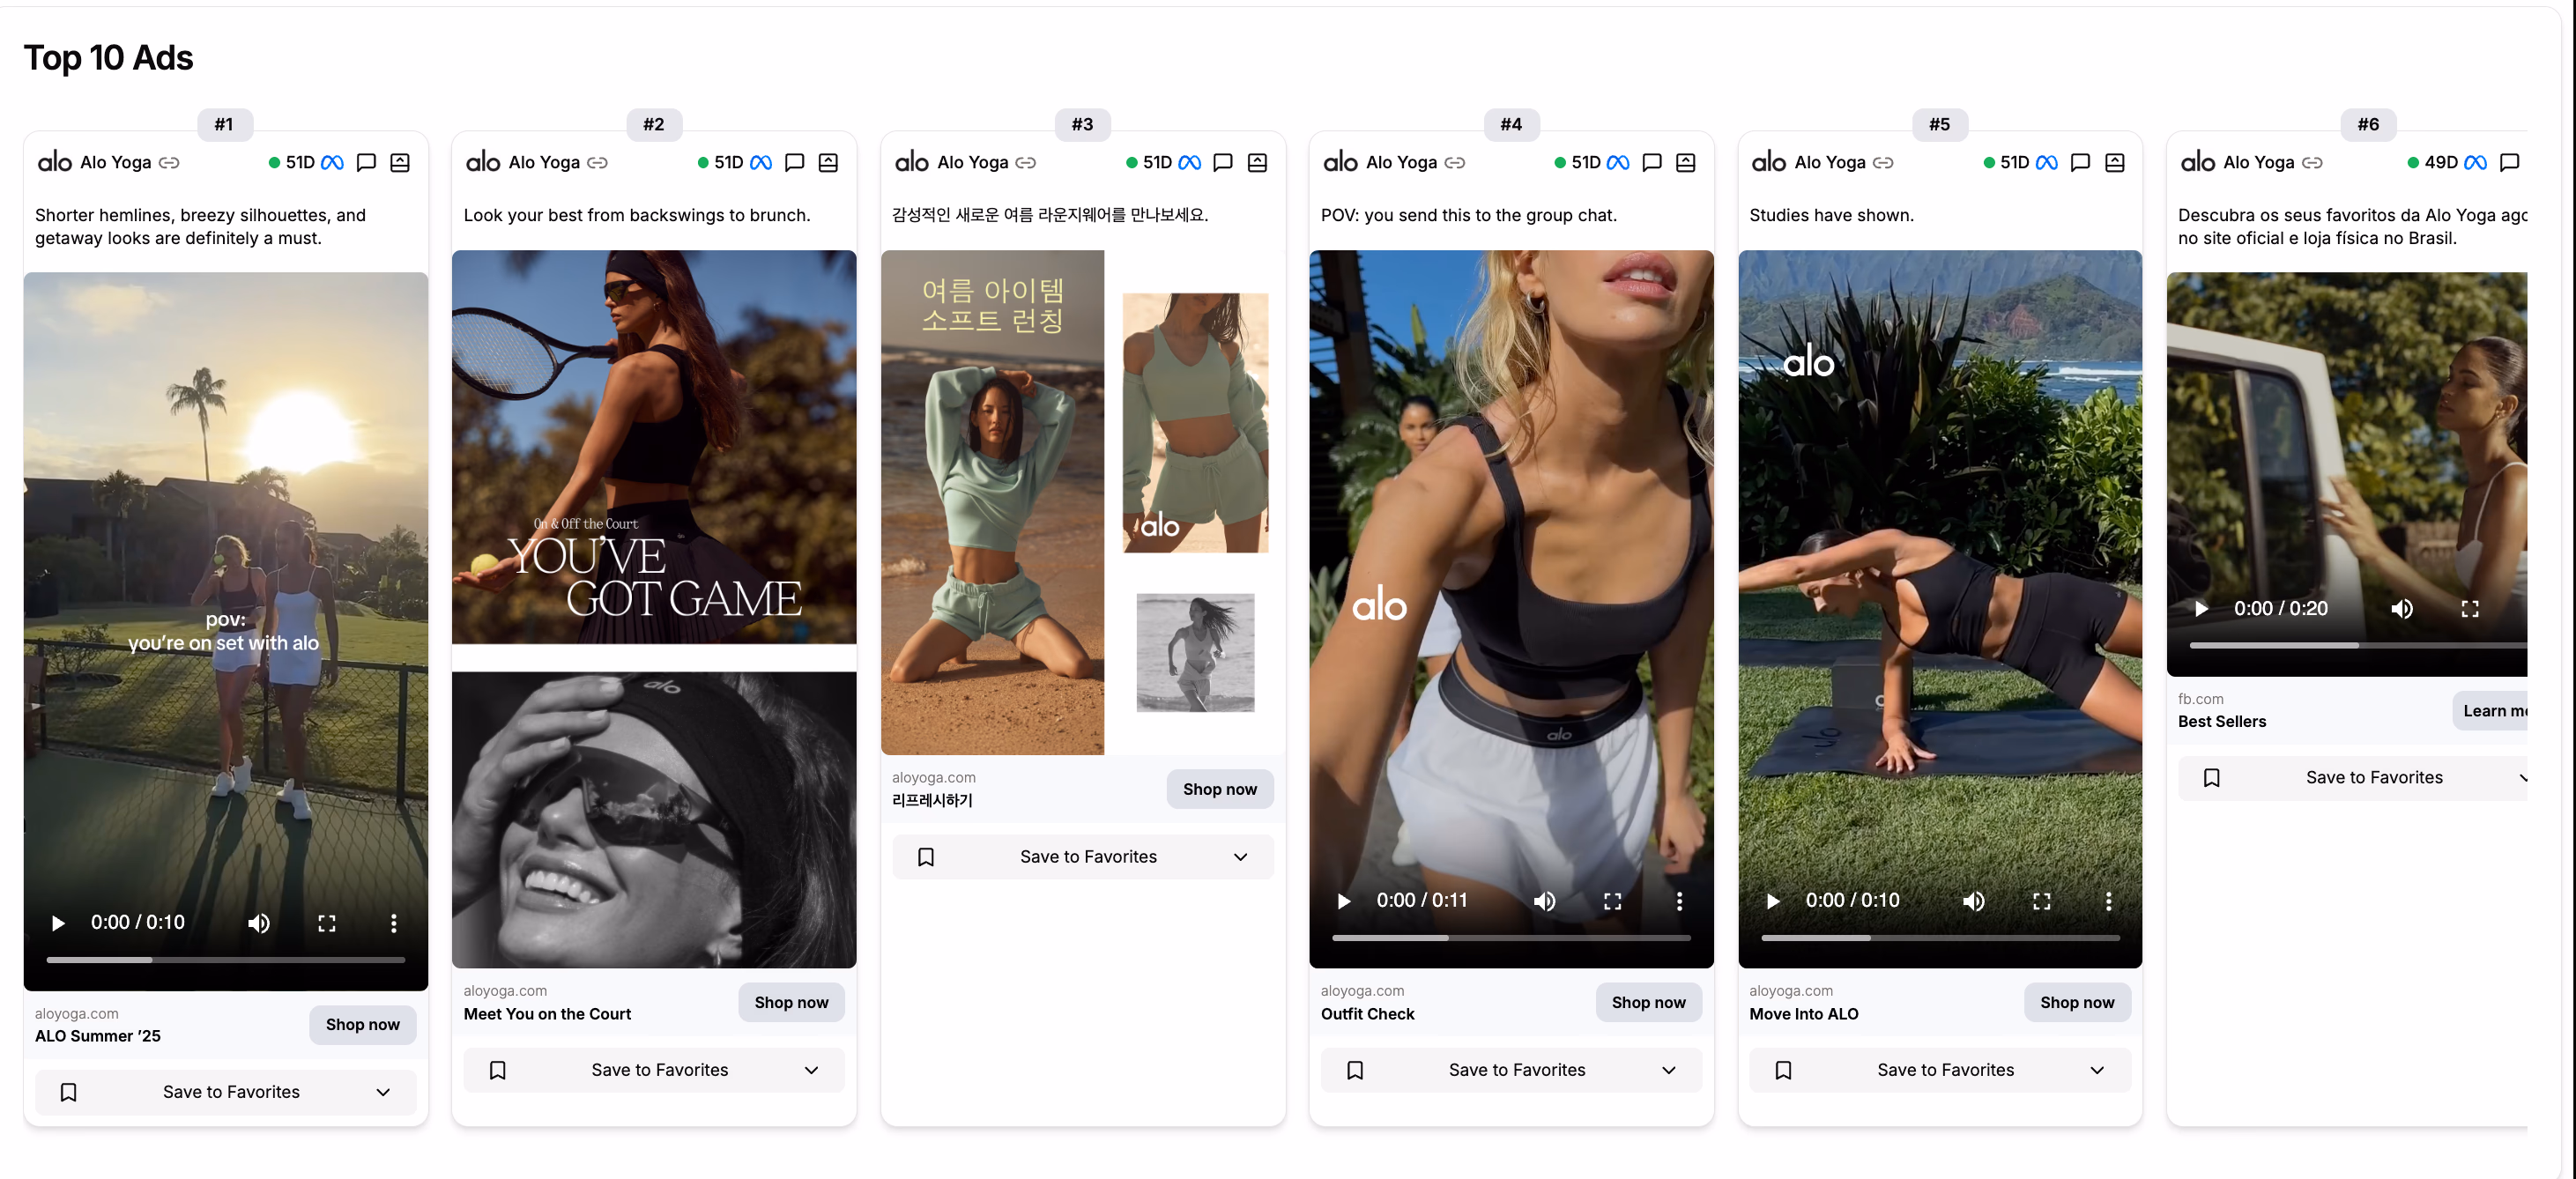Screen dimensions: 2576x1179
Task: Seek the ad #5 video progress bar
Action: point(1940,938)
